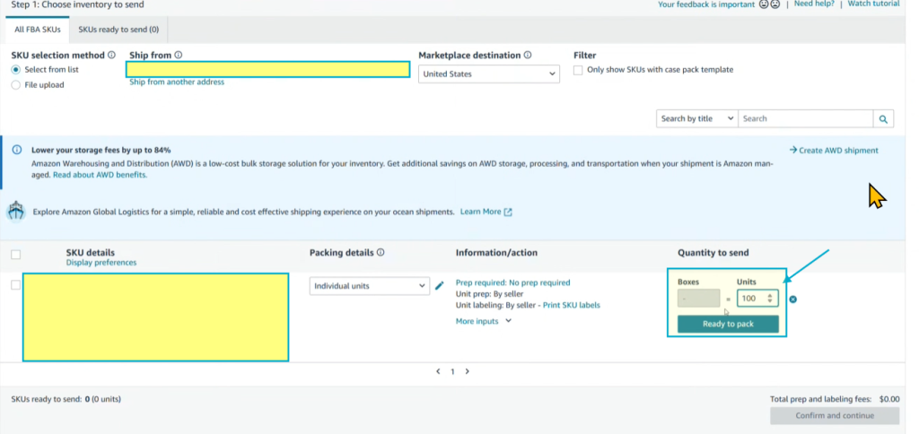Click the 'Ready to pack' button
The height and width of the screenshot is (434, 919).
click(x=728, y=324)
